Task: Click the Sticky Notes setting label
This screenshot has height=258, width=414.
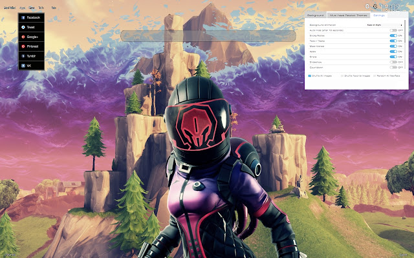Action: tap(317, 35)
